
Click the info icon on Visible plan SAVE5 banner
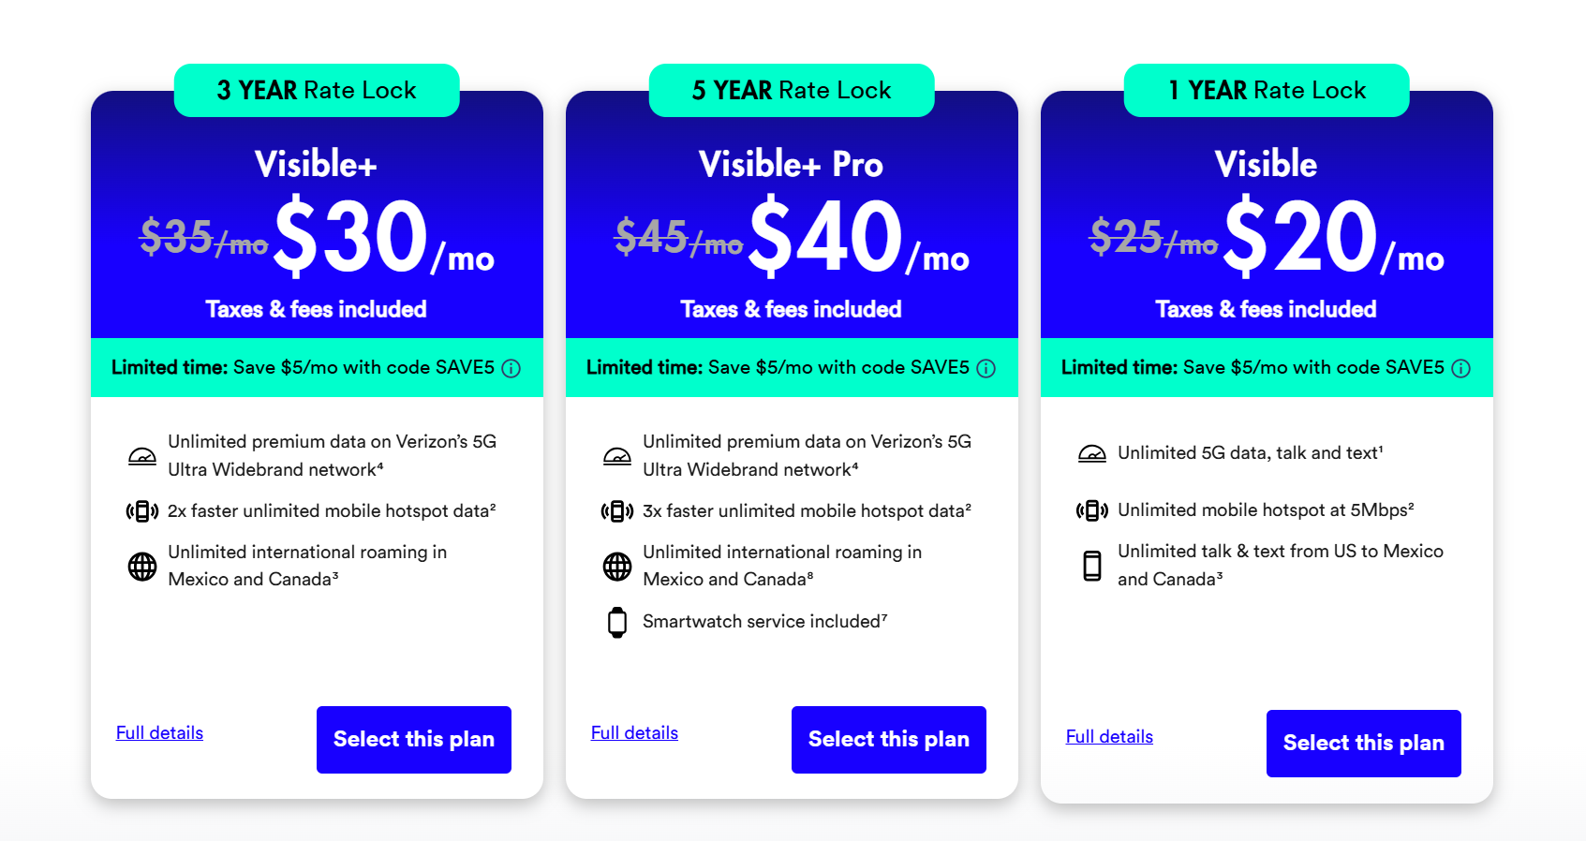(1461, 368)
